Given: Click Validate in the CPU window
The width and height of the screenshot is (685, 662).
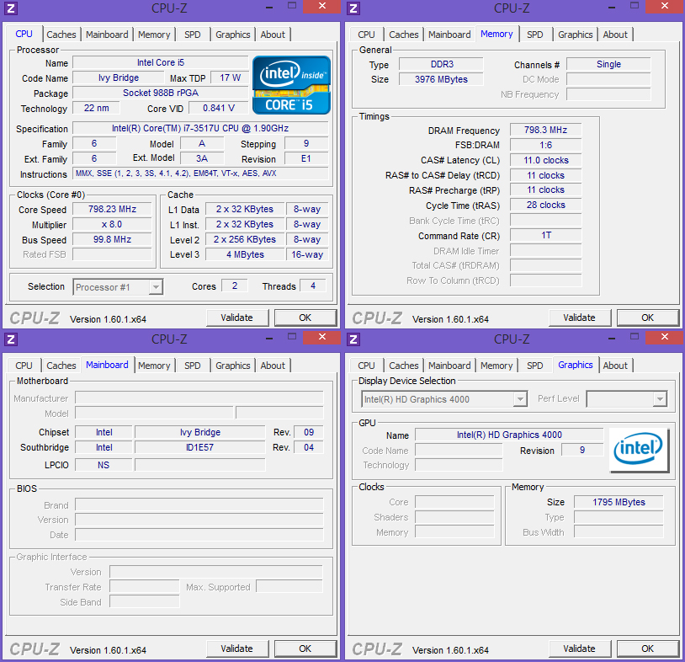Looking at the screenshot, I should coord(236,318).
